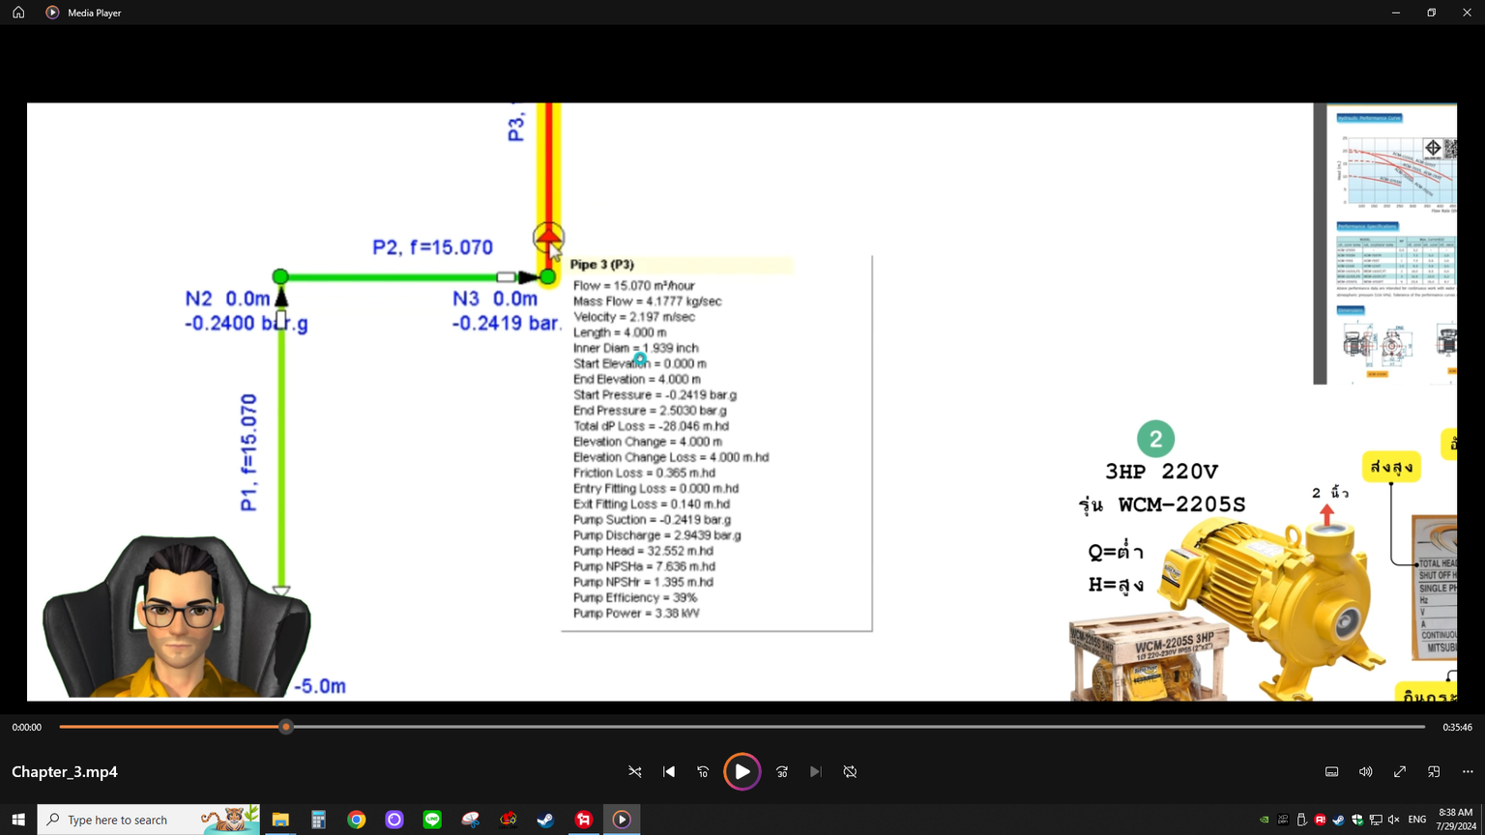Toggle repeat mode
The width and height of the screenshot is (1485, 835).
click(x=850, y=772)
